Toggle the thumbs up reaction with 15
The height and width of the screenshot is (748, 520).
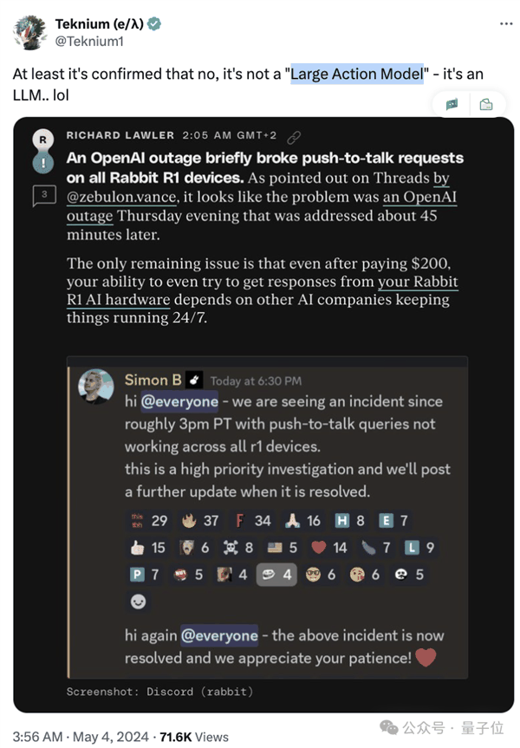pos(148,548)
